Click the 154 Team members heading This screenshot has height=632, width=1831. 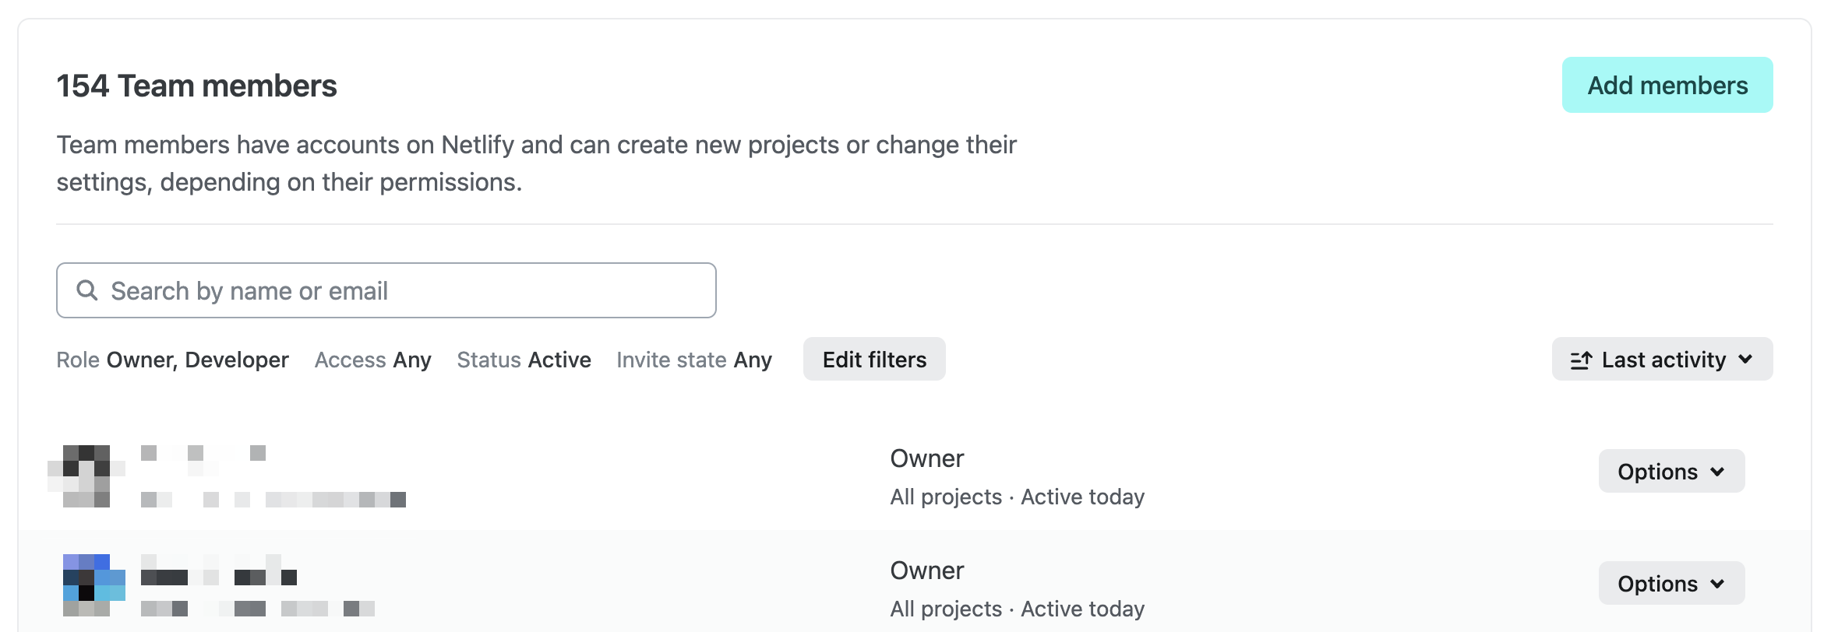[x=196, y=86]
